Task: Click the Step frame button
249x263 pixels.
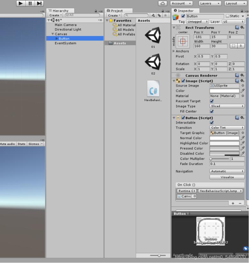Action: coord(39,3)
